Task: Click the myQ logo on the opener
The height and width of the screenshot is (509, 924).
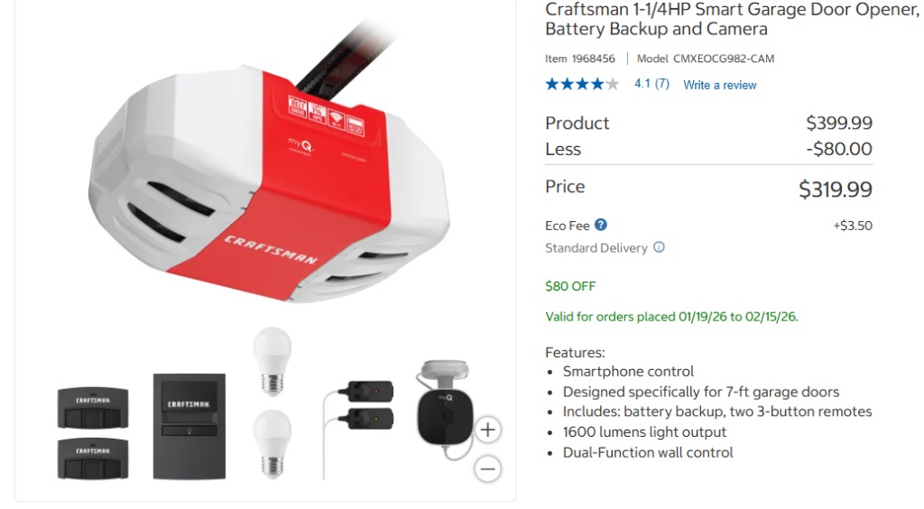Action: point(300,144)
